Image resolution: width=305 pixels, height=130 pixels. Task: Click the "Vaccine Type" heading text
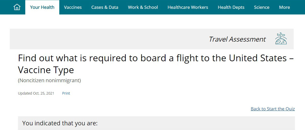(x=46, y=70)
